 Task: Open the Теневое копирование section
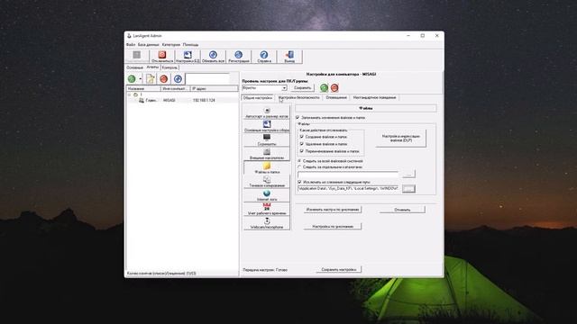point(267,182)
